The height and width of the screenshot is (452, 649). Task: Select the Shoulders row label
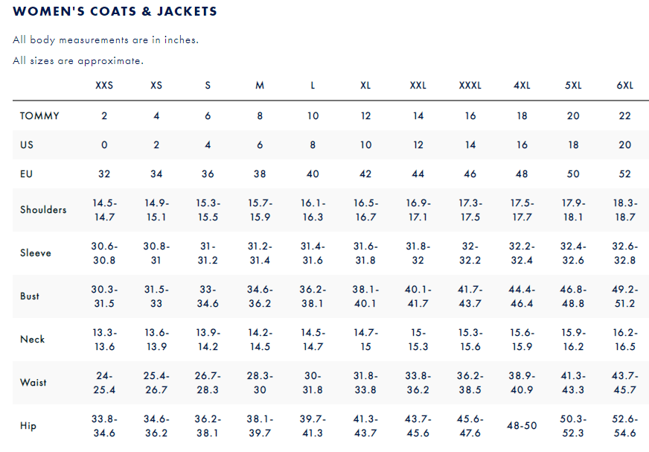[43, 210]
